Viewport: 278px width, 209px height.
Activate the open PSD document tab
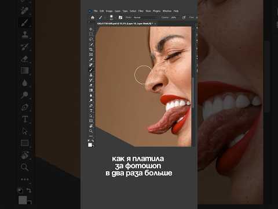tap(125, 24)
